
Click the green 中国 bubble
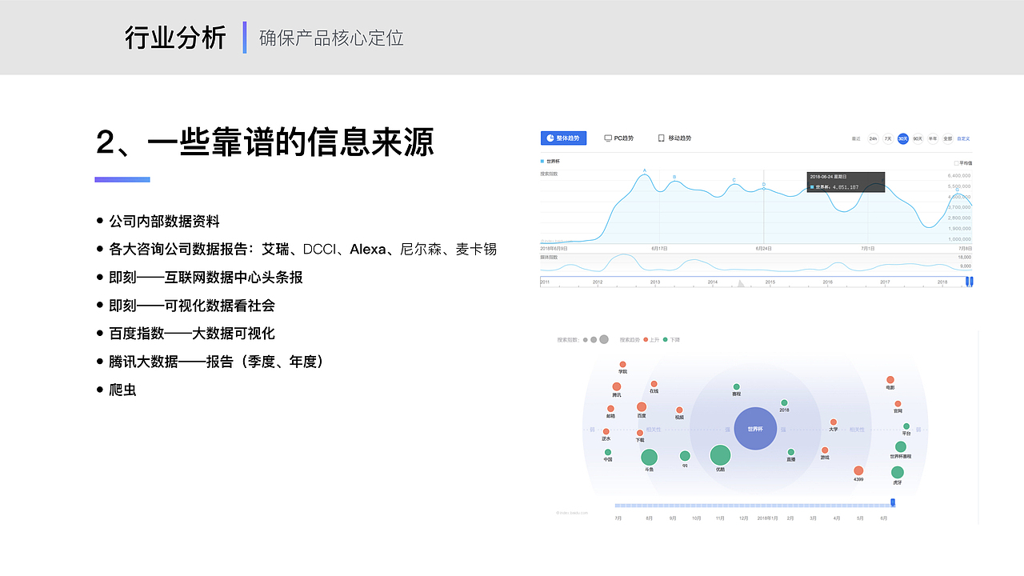coord(607,452)
